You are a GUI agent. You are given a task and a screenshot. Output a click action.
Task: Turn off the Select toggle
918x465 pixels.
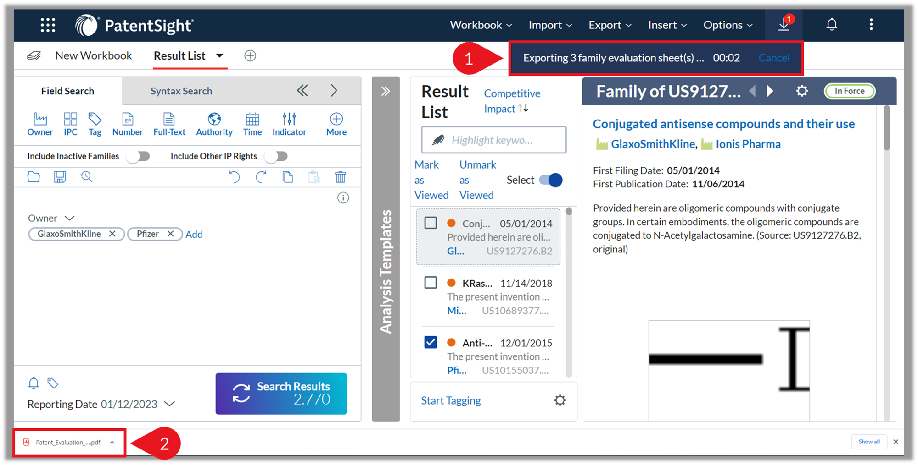[x=551, y=180]
